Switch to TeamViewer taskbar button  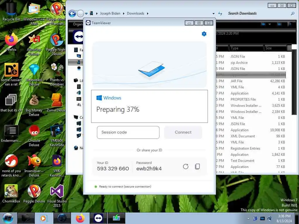(98, 218)
